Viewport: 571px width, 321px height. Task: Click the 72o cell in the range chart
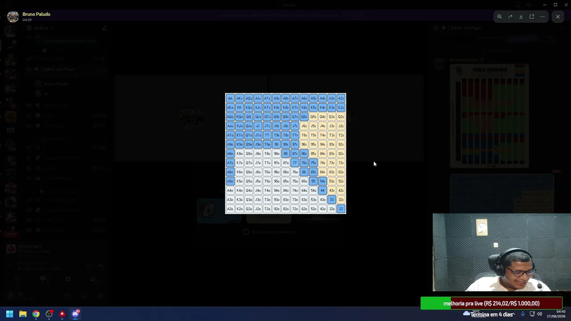tap(295, 209)
